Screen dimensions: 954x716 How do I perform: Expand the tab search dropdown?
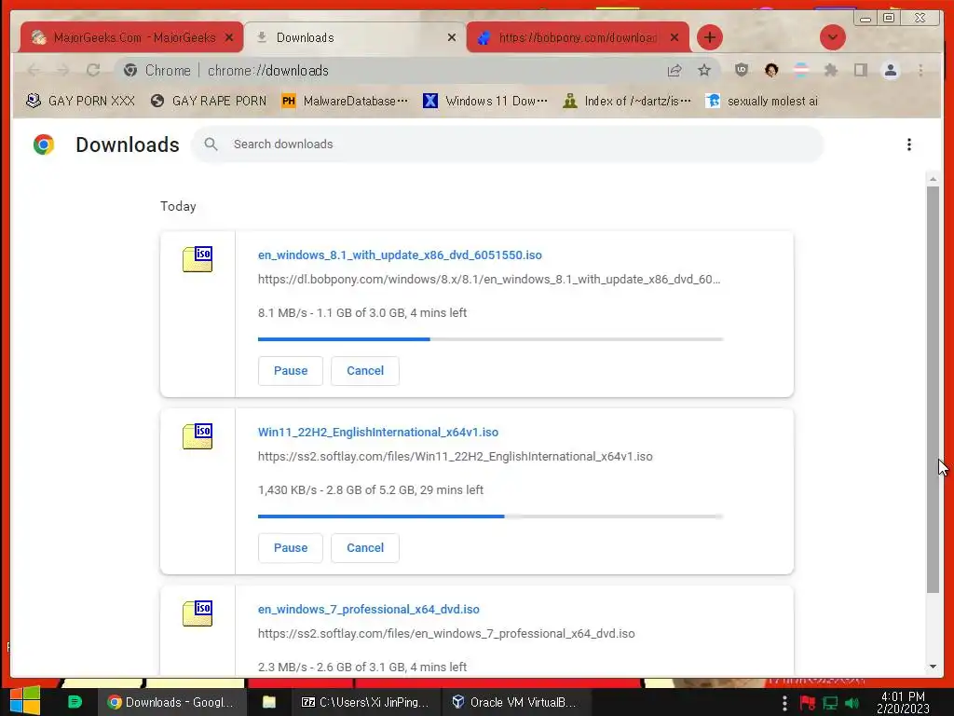click(832, 37)
